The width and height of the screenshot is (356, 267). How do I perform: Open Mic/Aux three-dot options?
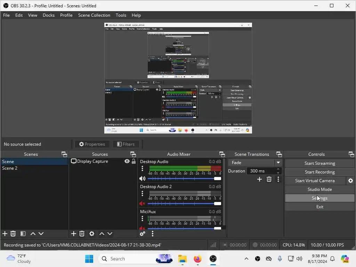(142, 218)
